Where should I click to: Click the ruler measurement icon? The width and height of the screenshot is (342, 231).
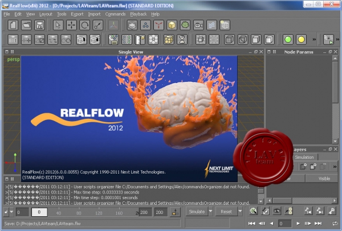tap(140, 40)
